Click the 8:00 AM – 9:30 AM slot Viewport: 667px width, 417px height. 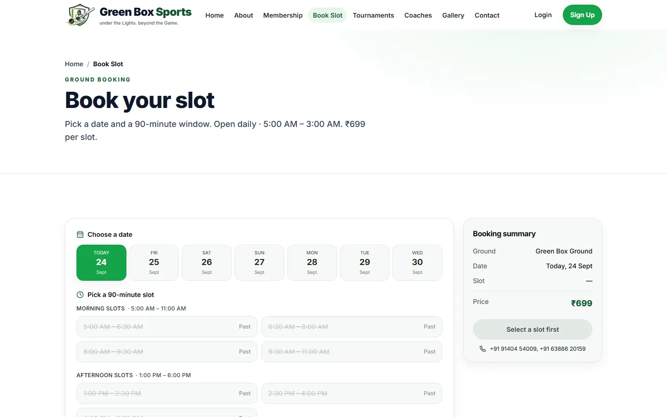click(167, 352)
